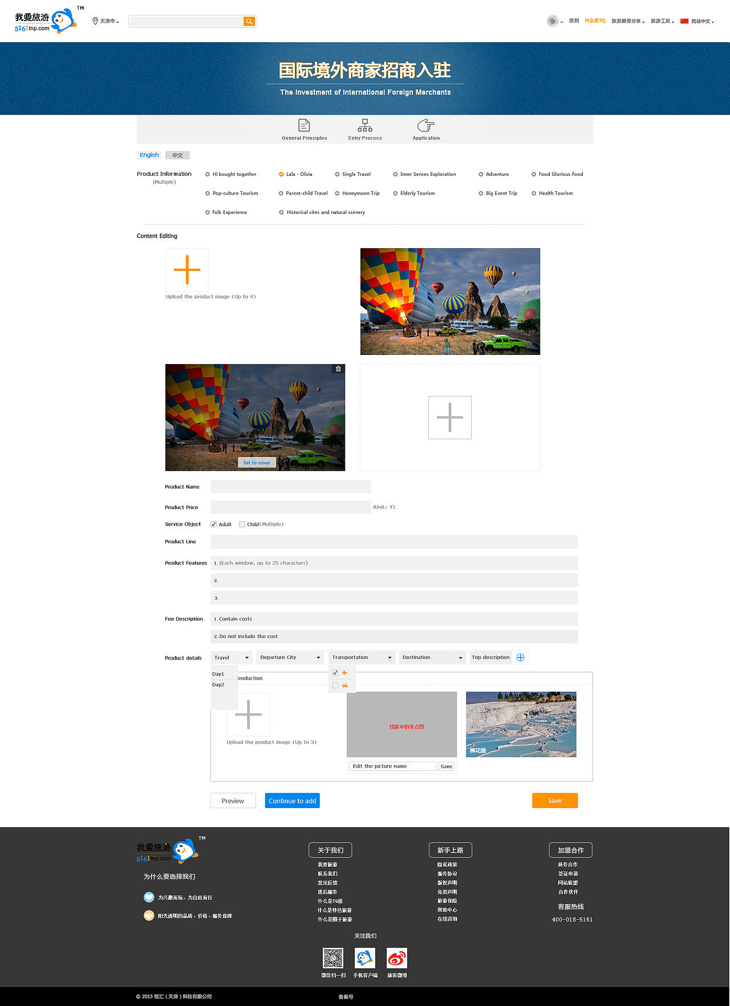Image resolution: width=730 pixels, height=1006 pixels.
Task: Uncheck the airplane transportation checkbox
Action: click(x=335, y=673)
